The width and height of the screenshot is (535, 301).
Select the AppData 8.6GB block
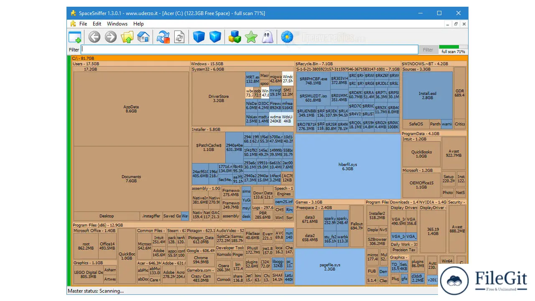[x=131, y=109]
